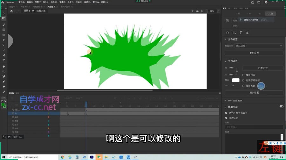Screen dimensions: 286x160
Task: Select the Lasso tool
Action: coord(3,45)
